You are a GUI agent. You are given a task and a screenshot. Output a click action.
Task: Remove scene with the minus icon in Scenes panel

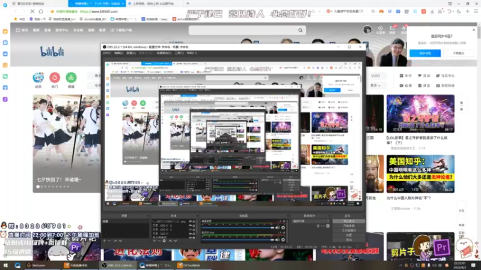click(109, 241)
